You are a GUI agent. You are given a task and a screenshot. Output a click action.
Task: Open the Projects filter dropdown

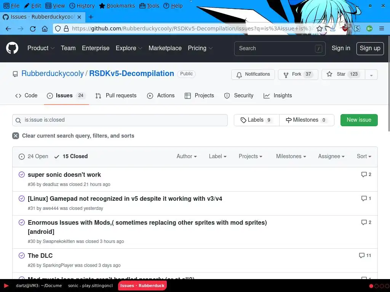pyautogui.click(x=251, y=156)
